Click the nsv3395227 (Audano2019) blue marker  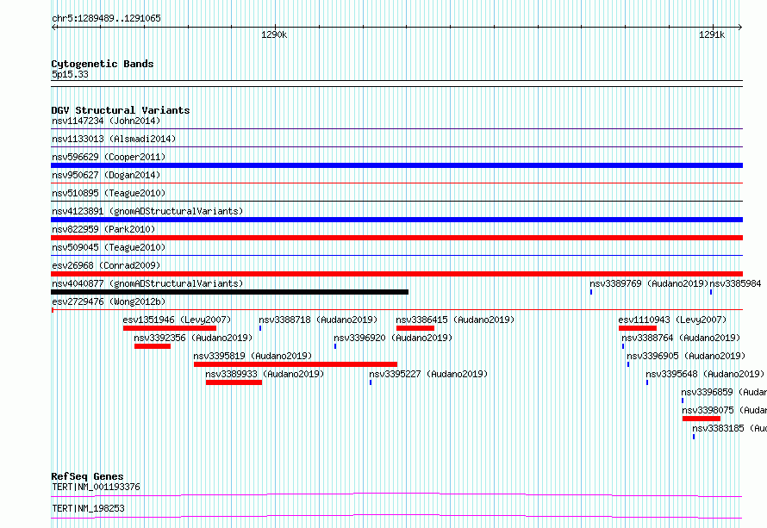tap(371, 382)
